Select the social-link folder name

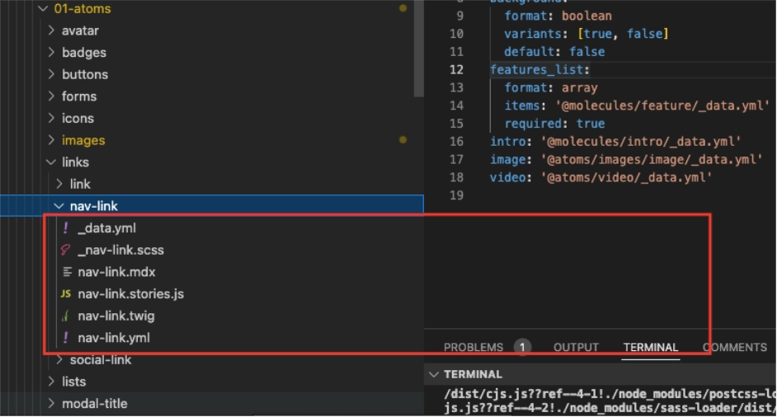(101, 360)
